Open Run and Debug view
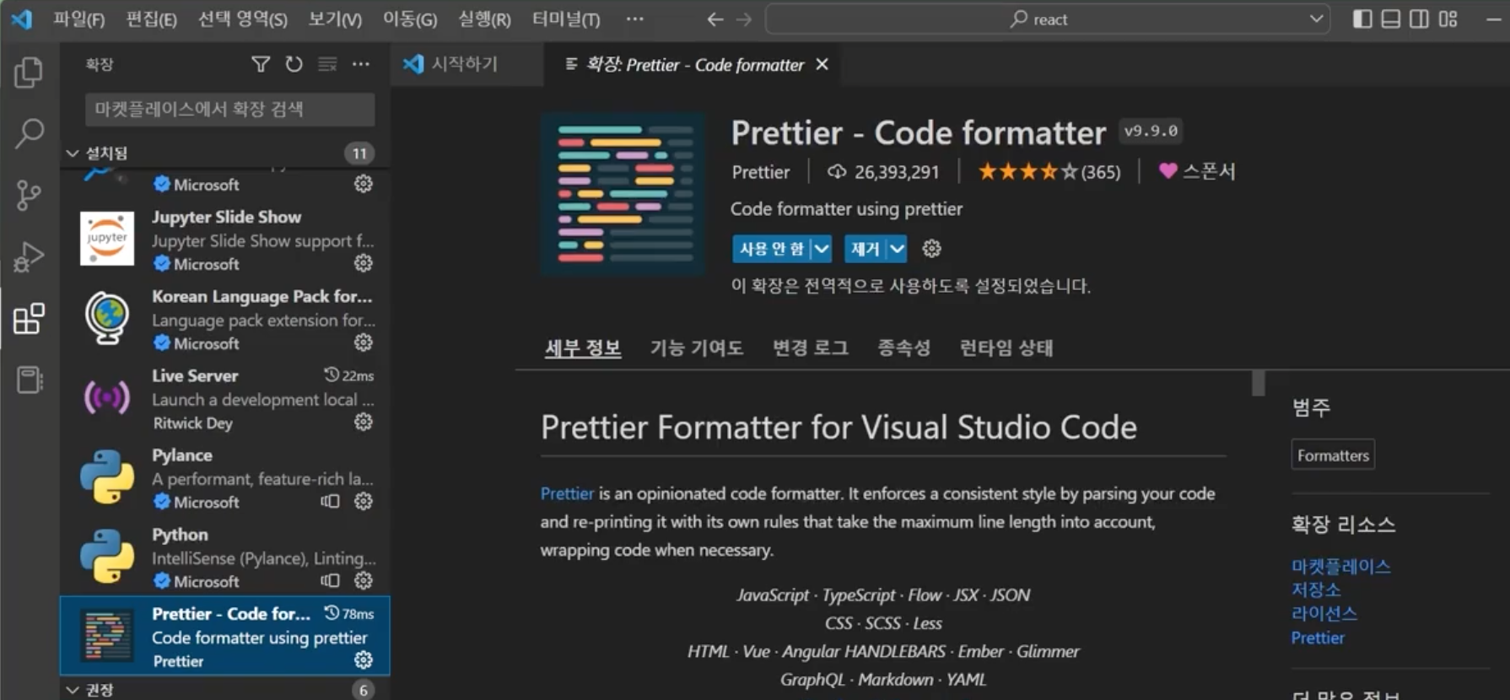Viewport: 1510px width, 700px height. (x=29, y=257)
